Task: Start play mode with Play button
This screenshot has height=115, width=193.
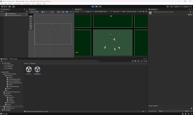Action: (93, 7)
